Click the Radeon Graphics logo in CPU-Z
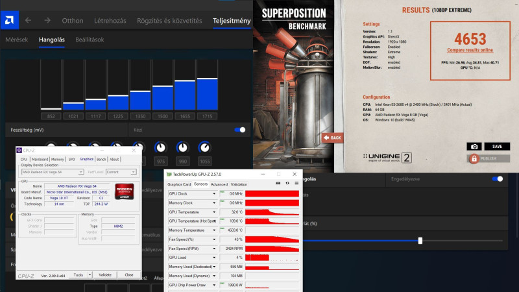The image size is (519, 292). [125, 191]
